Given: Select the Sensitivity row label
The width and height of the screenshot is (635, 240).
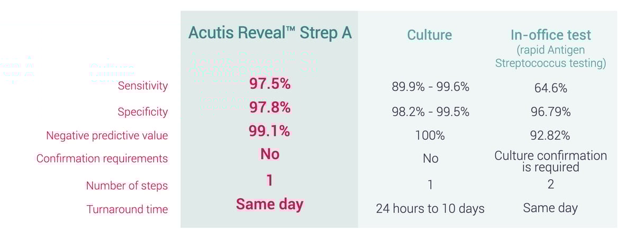Looking at the screenshot, I should (143, 86).
